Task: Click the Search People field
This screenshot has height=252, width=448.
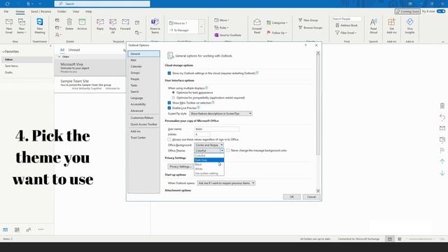Action: pyautogui.click(x=346, y=19)
